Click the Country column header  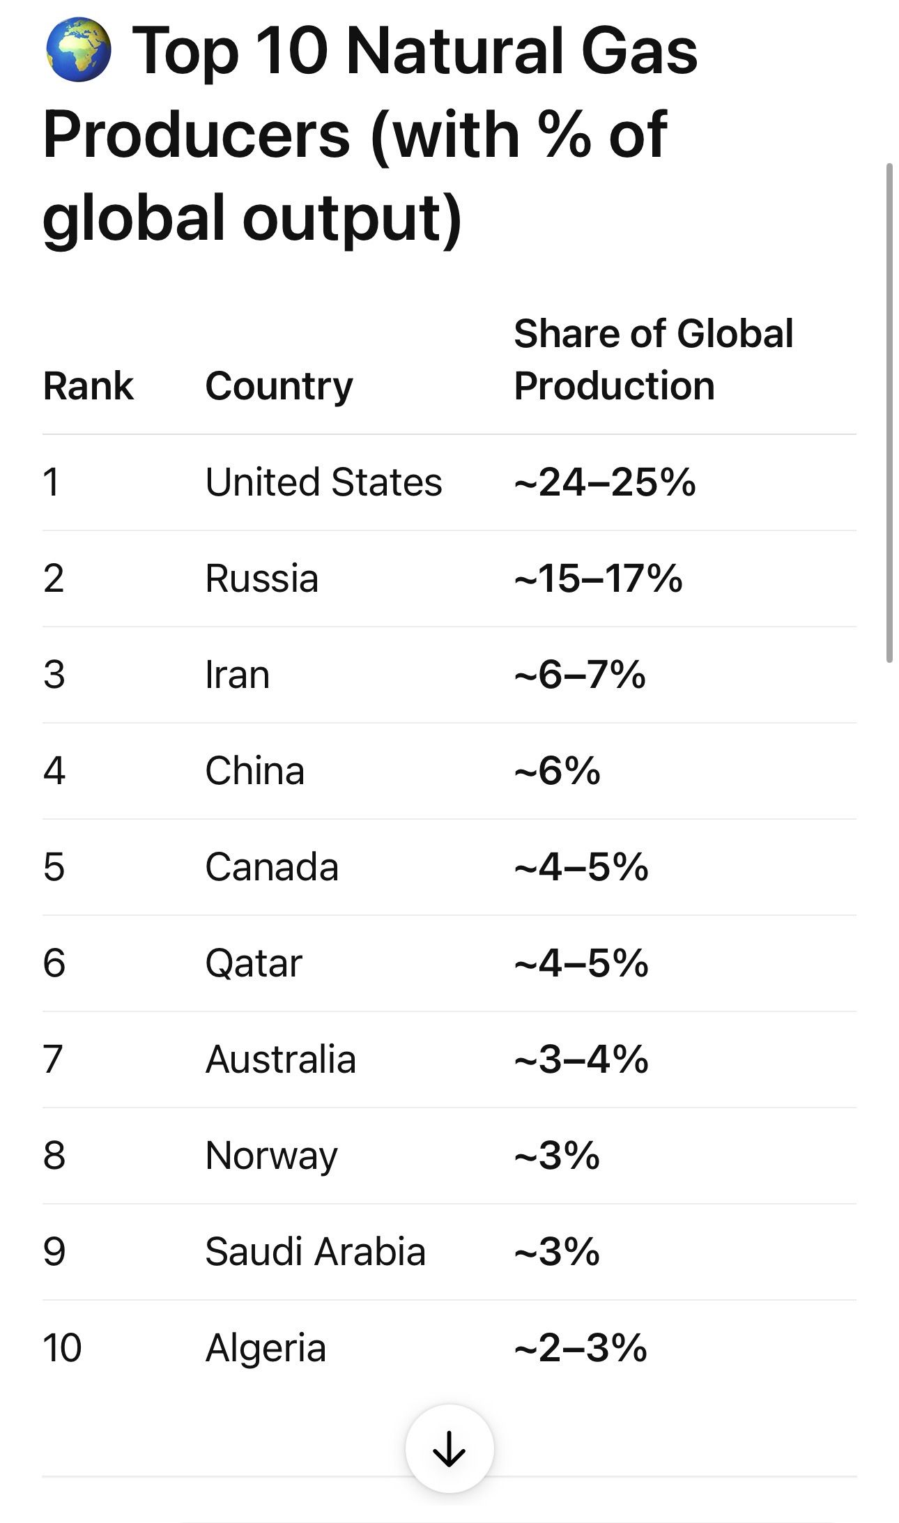[279, 385]
